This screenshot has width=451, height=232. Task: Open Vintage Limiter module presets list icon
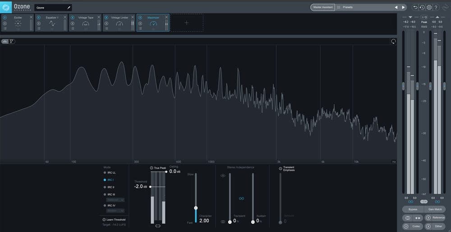(106, 28)
